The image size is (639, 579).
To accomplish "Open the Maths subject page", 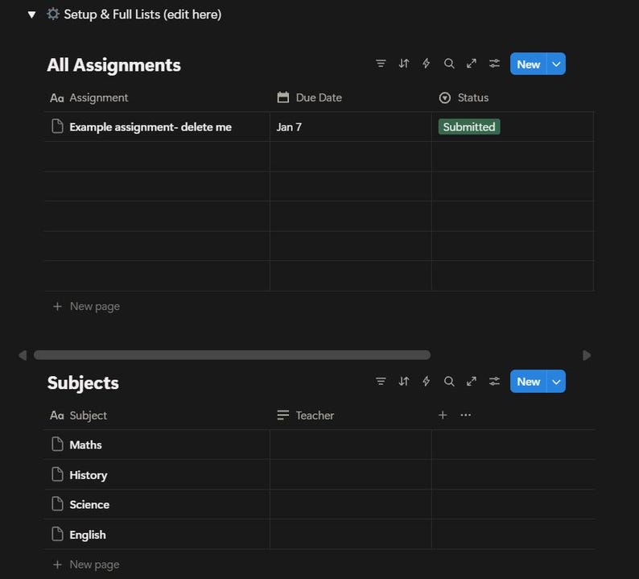I will (x=85, y=445).
